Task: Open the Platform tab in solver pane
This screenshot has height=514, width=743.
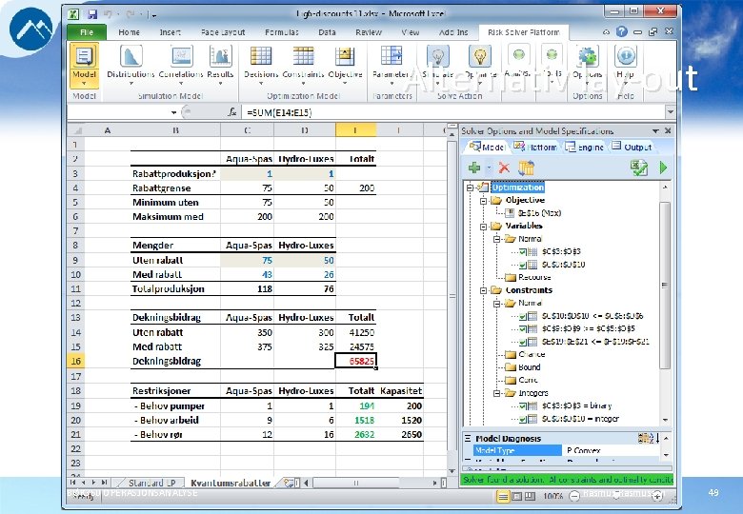Action: pos(536,148)
